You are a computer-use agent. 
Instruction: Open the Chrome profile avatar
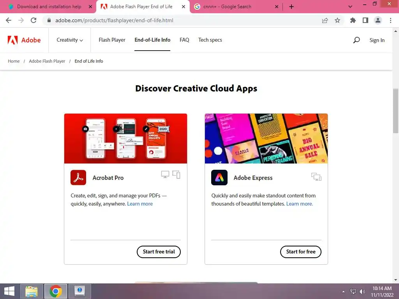[378, 20]
